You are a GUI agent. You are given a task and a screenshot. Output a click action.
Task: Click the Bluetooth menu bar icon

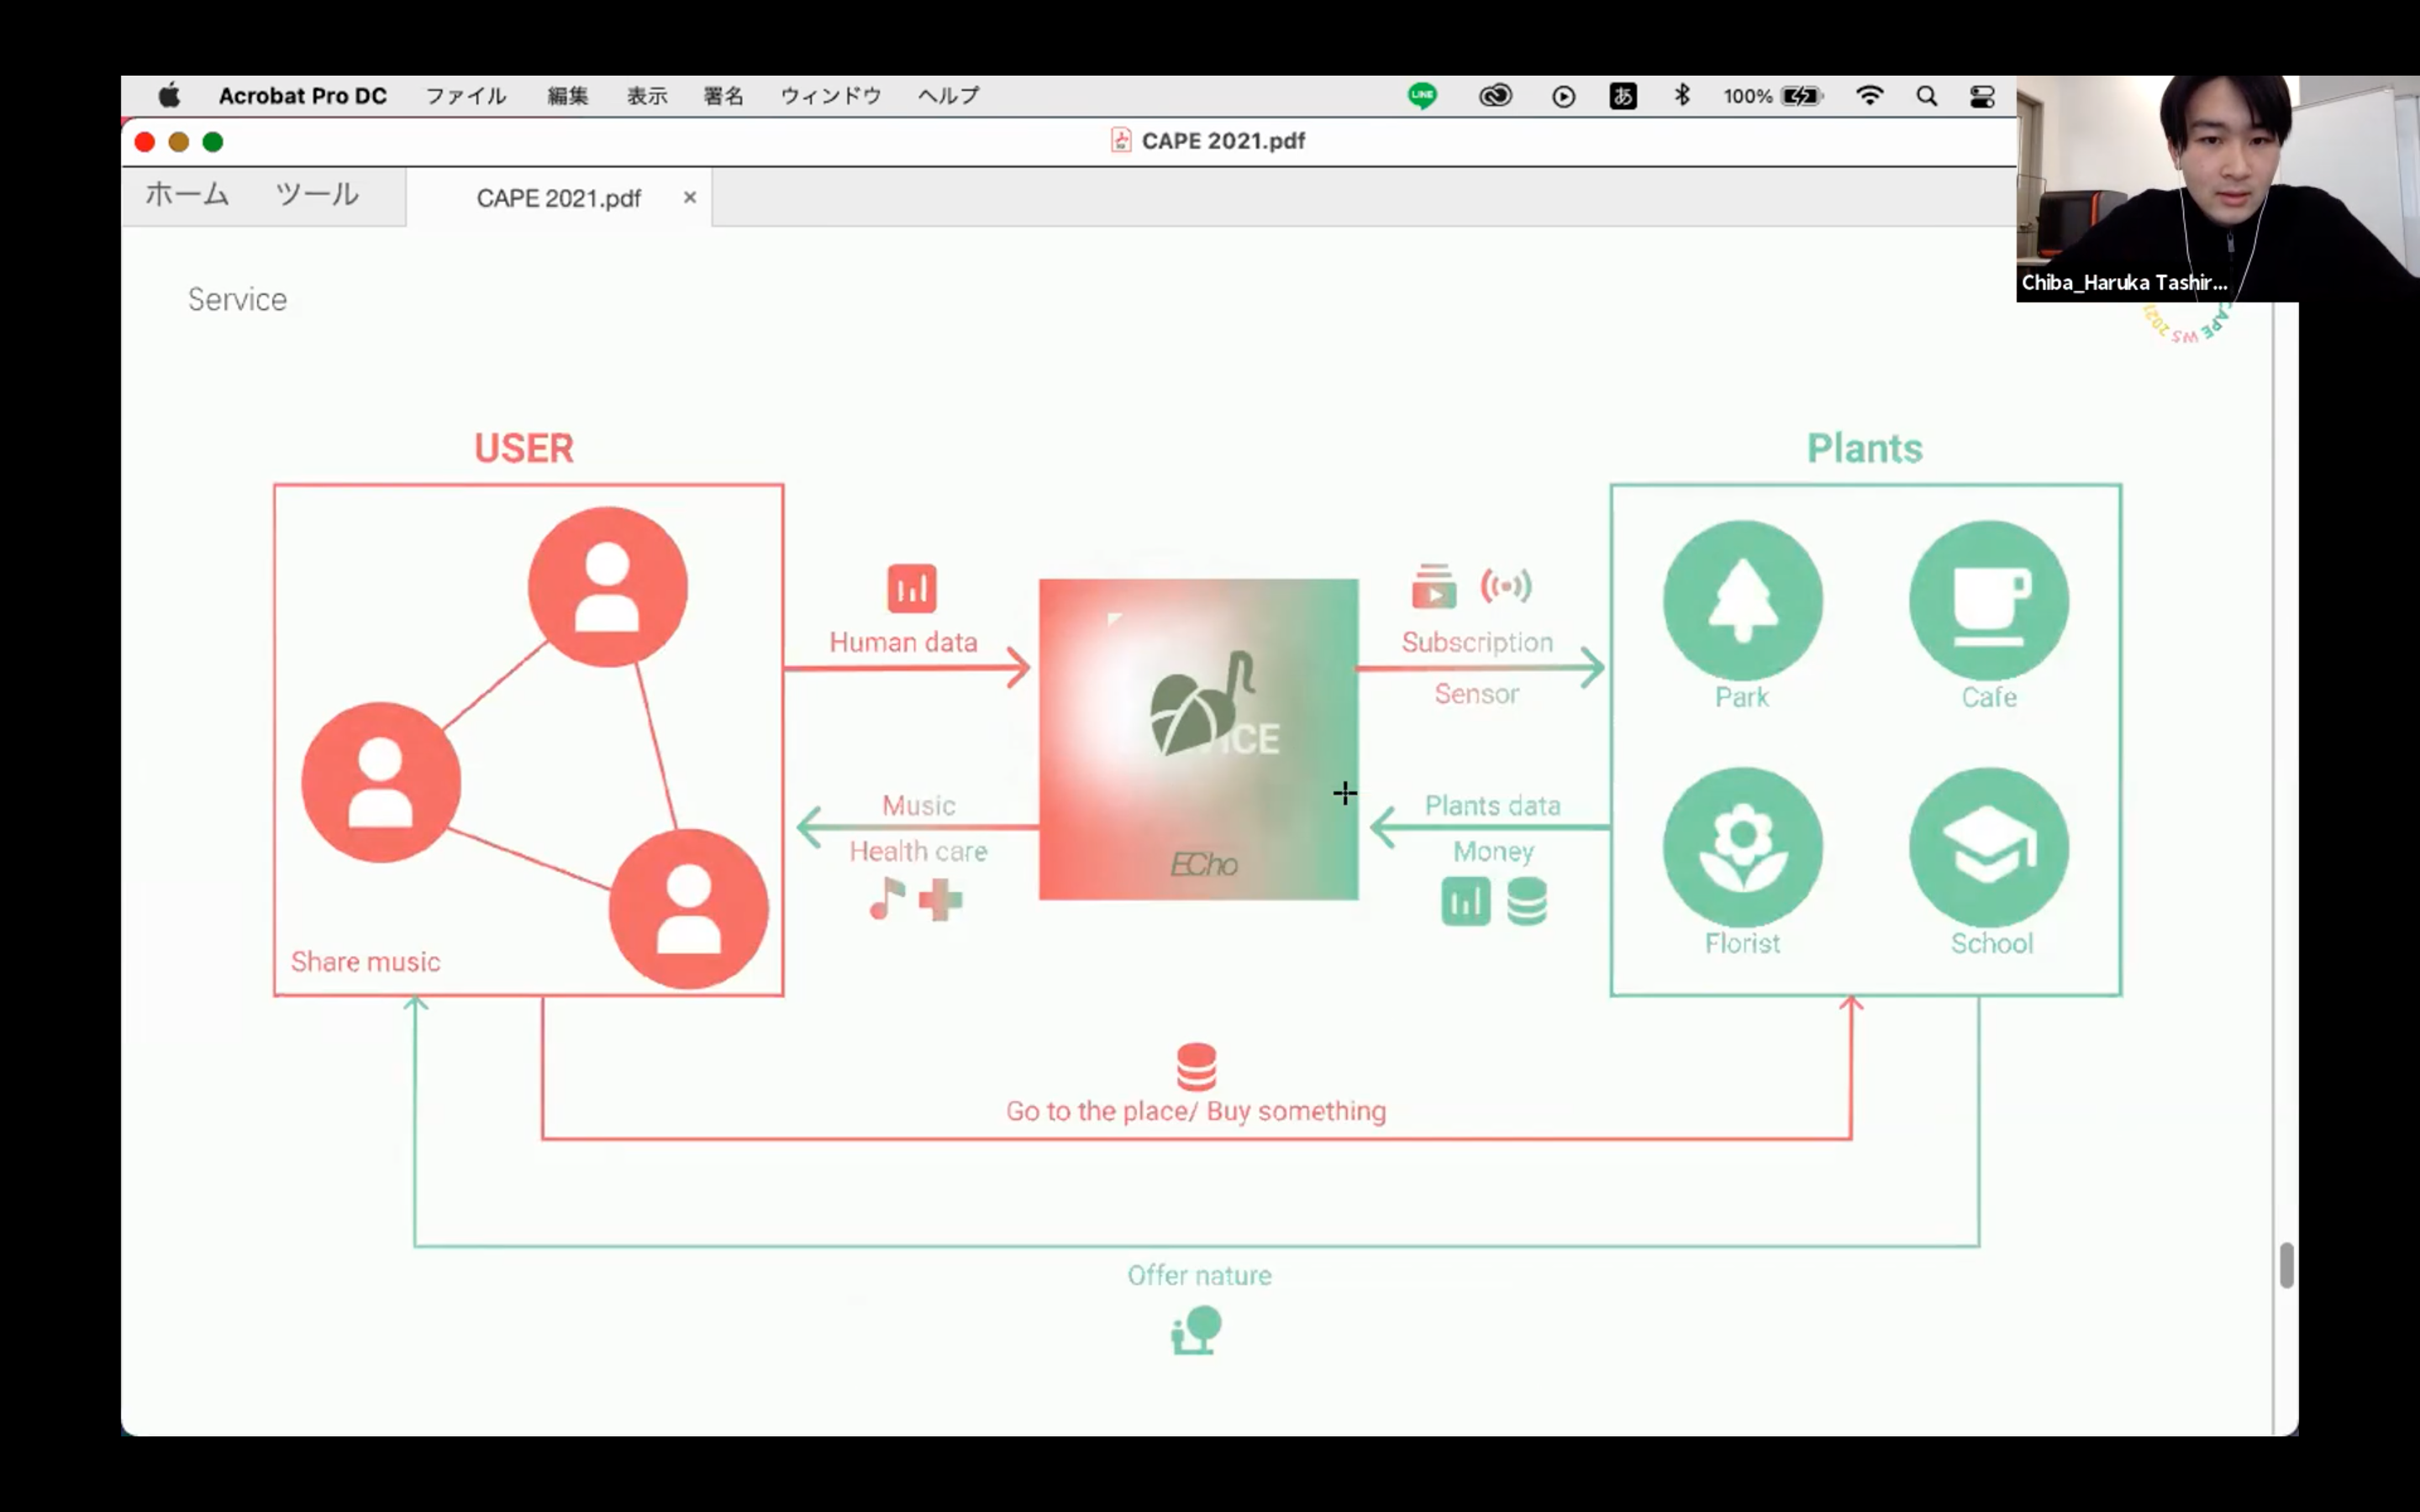1682,95
